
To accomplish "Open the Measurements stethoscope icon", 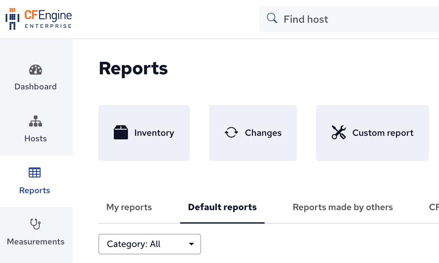I will pos(36,224).
